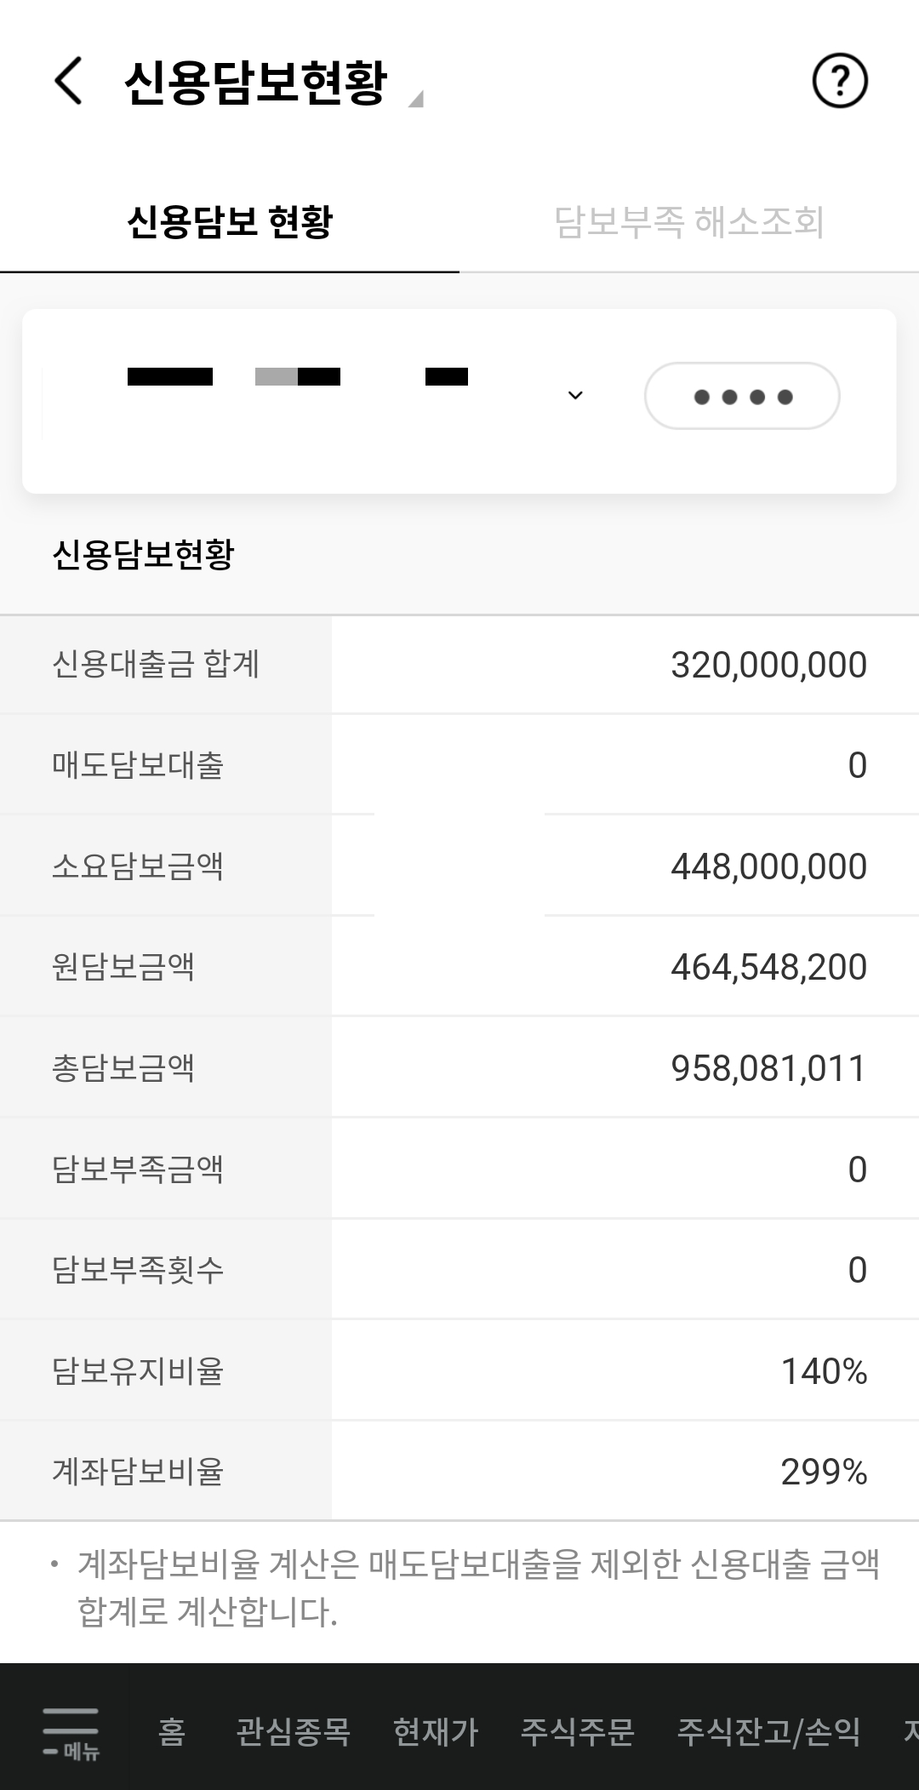Select the 신용담보 현황 tab
The width and height of the screenshot is (919, 1790).
230,222
